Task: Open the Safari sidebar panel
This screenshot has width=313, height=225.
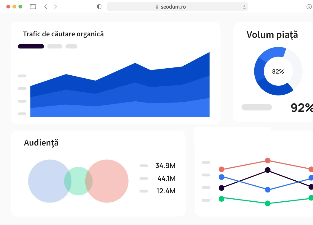Action: [x=33, y=7]
